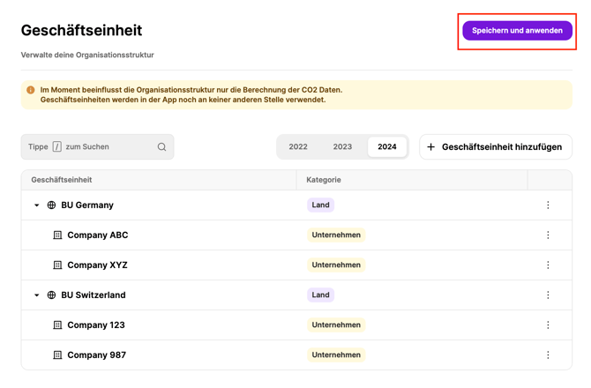Click Geschäftseinheit hinzufügen button
The height and width of the screenshot is (388, 591).
coord(495,147)
